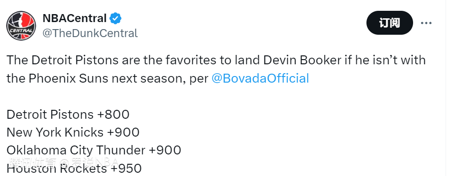Click "The Detroit Pistons" opening tweet words
Screen dimensions: 455x176
click(62, 60)
